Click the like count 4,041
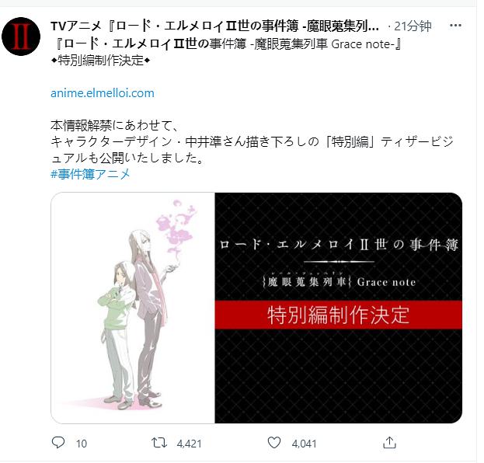 point(304,444)
